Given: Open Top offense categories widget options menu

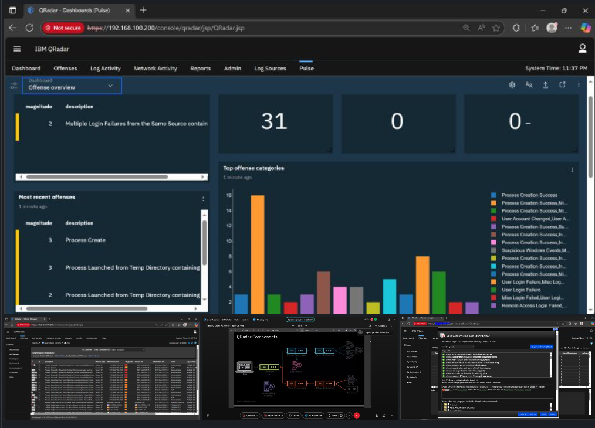Looking at the screenshot, I should pyautogui.click(x=572, y=170).
